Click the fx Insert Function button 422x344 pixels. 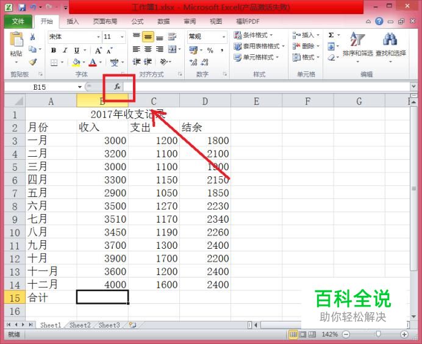click(x=117, y=87)
